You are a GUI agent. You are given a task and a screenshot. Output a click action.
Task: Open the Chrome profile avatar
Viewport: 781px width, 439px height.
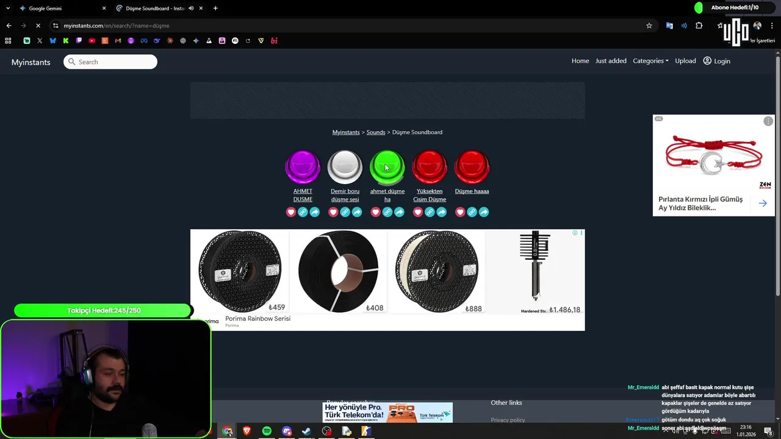pos(757,26)
